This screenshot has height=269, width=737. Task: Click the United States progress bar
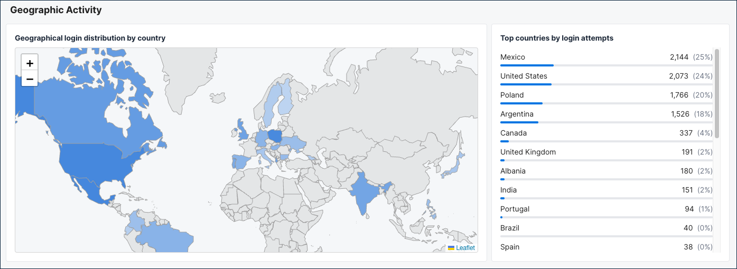(x=607, y=84)
